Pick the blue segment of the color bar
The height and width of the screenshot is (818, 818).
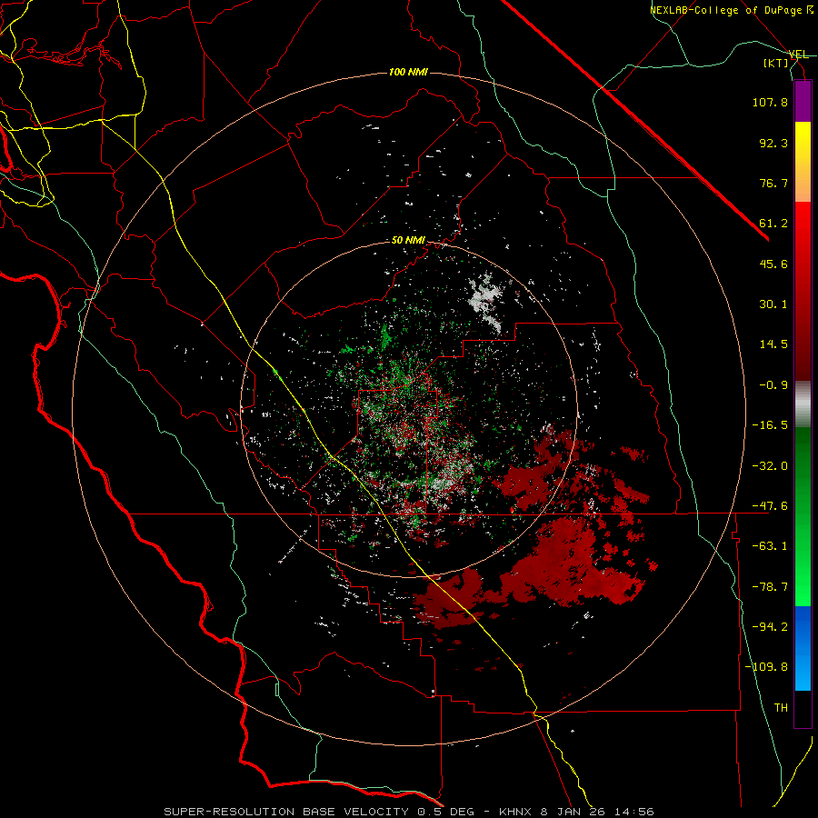803,648
